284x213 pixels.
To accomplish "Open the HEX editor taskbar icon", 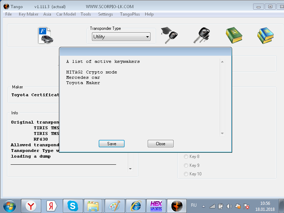I will coord(156,206).
